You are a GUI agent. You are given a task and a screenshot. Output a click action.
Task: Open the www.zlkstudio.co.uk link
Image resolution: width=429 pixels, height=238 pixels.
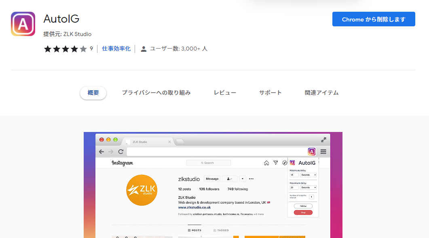click(x=194, y=208)
